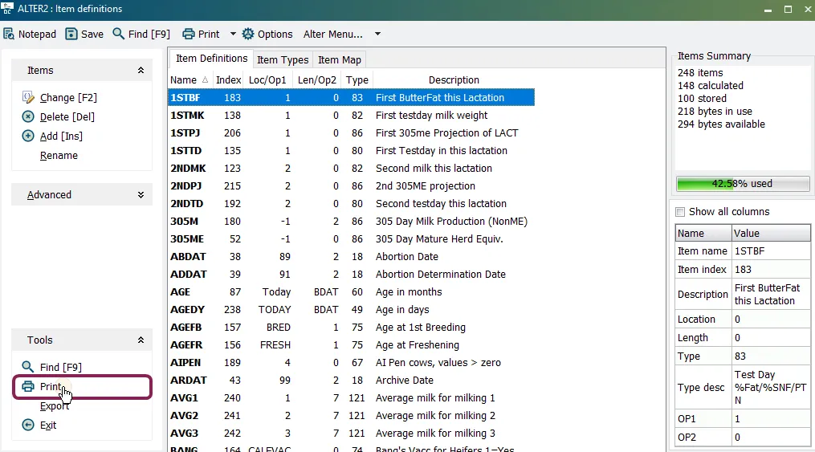815x452 pixels.
Task: Select the AGEFB item row
Action: tap(352, 328)
